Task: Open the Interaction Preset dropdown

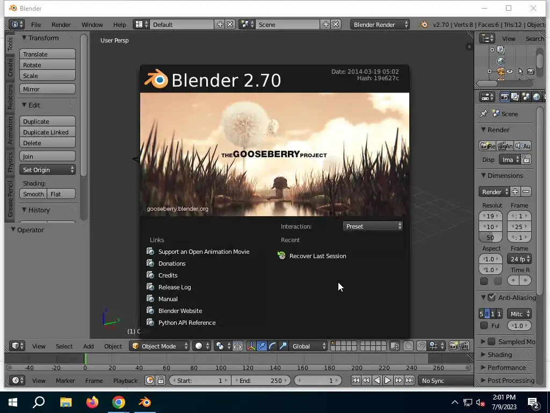Action: pos(373,226)
